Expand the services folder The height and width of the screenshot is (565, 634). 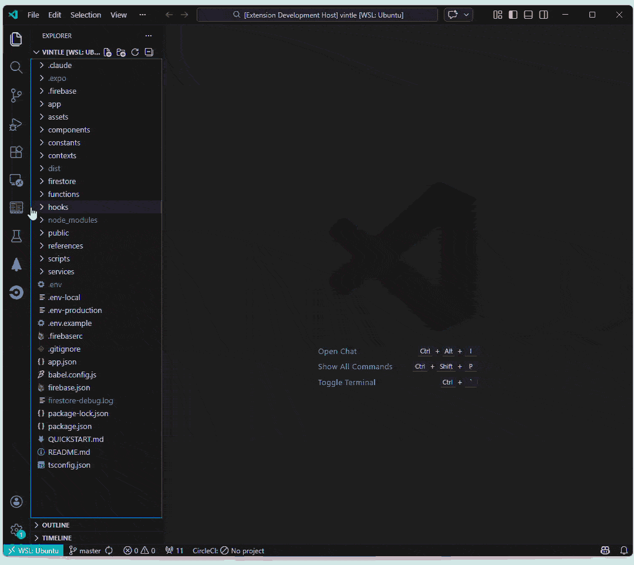click(x=96, y=271)
